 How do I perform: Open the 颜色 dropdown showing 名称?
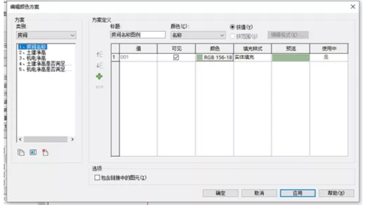click(198, 35)
